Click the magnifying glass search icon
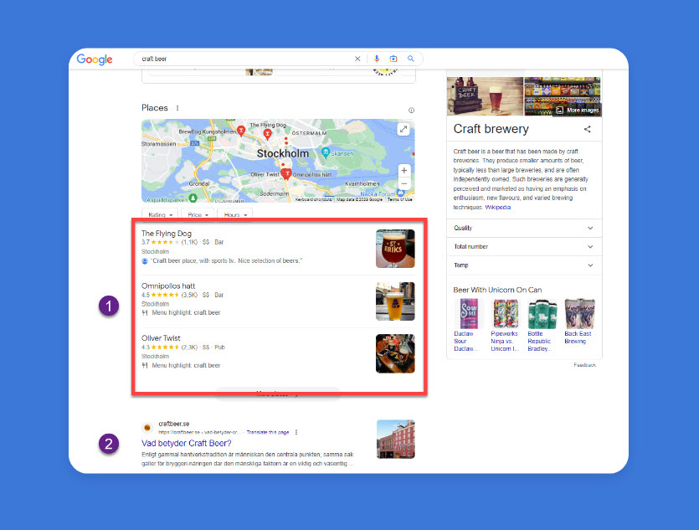The image size is (699, 530). (411, 59)
